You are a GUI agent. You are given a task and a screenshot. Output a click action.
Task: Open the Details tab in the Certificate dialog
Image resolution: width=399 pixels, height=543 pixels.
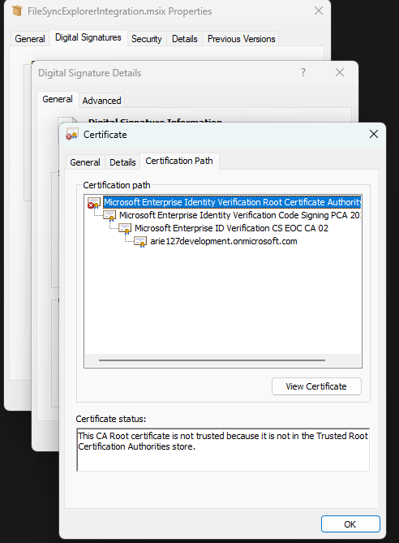tap(122, 162)
